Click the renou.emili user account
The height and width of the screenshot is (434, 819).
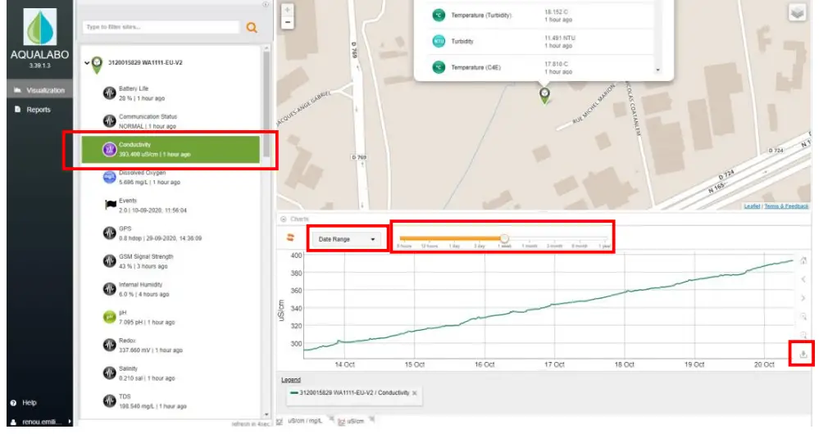(41, 422)
